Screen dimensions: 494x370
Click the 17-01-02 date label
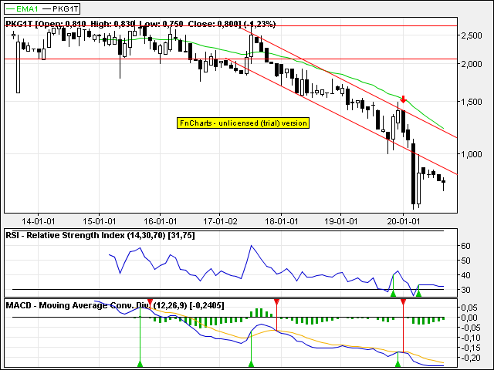tap(220, 221)
